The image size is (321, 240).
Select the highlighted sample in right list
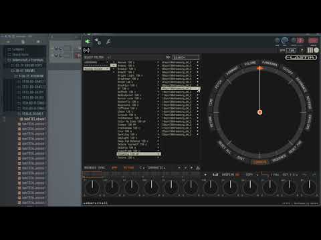click(181, 89)
